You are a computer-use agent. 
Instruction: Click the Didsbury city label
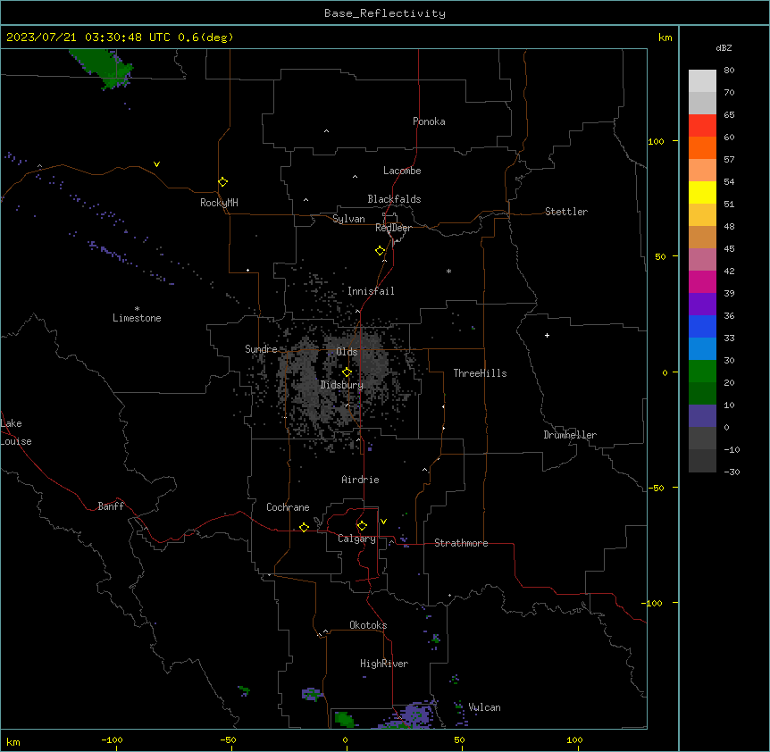[x=342, y=385]
